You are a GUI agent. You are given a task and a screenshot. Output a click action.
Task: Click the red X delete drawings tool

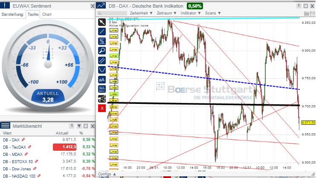[102, 109]
